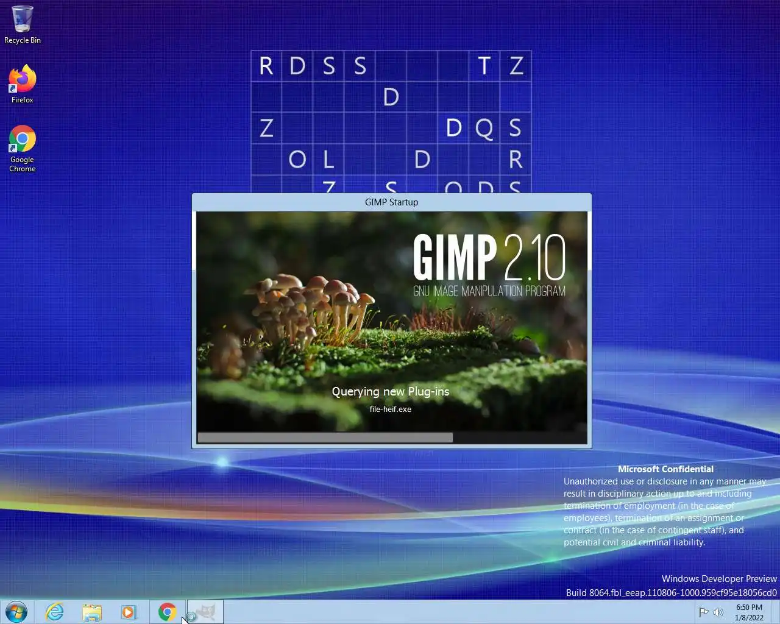Click the "file-heif.exe" plug-in name
780x624 pixels.
pyautogui.click(x=391, y=409)
